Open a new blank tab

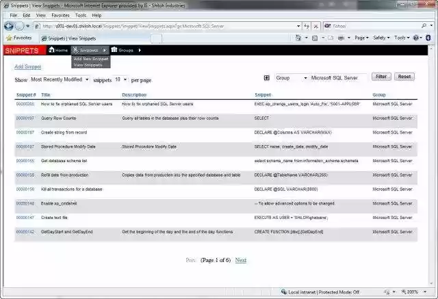[x=157, y=38]
